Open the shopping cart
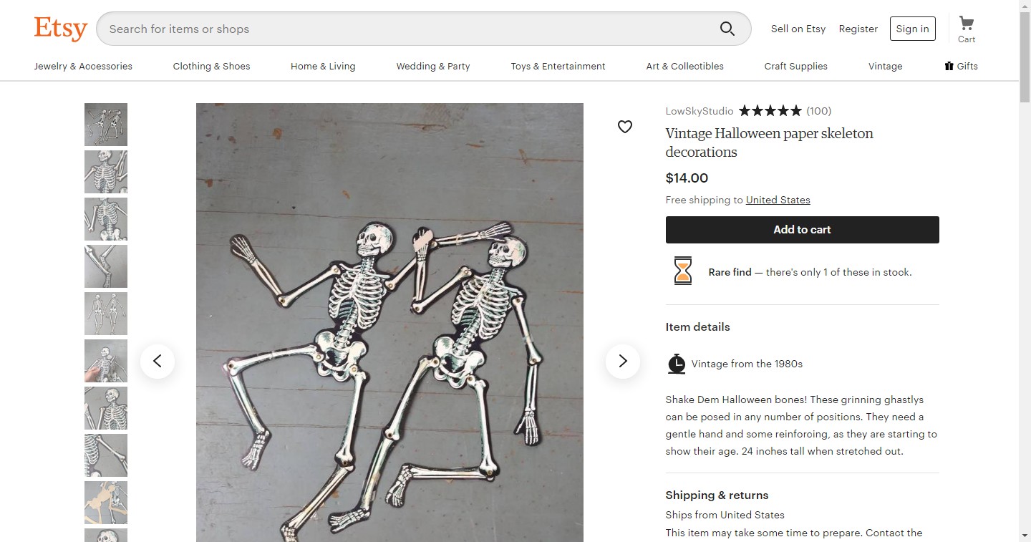1031x542 pixels. [967, 29]
